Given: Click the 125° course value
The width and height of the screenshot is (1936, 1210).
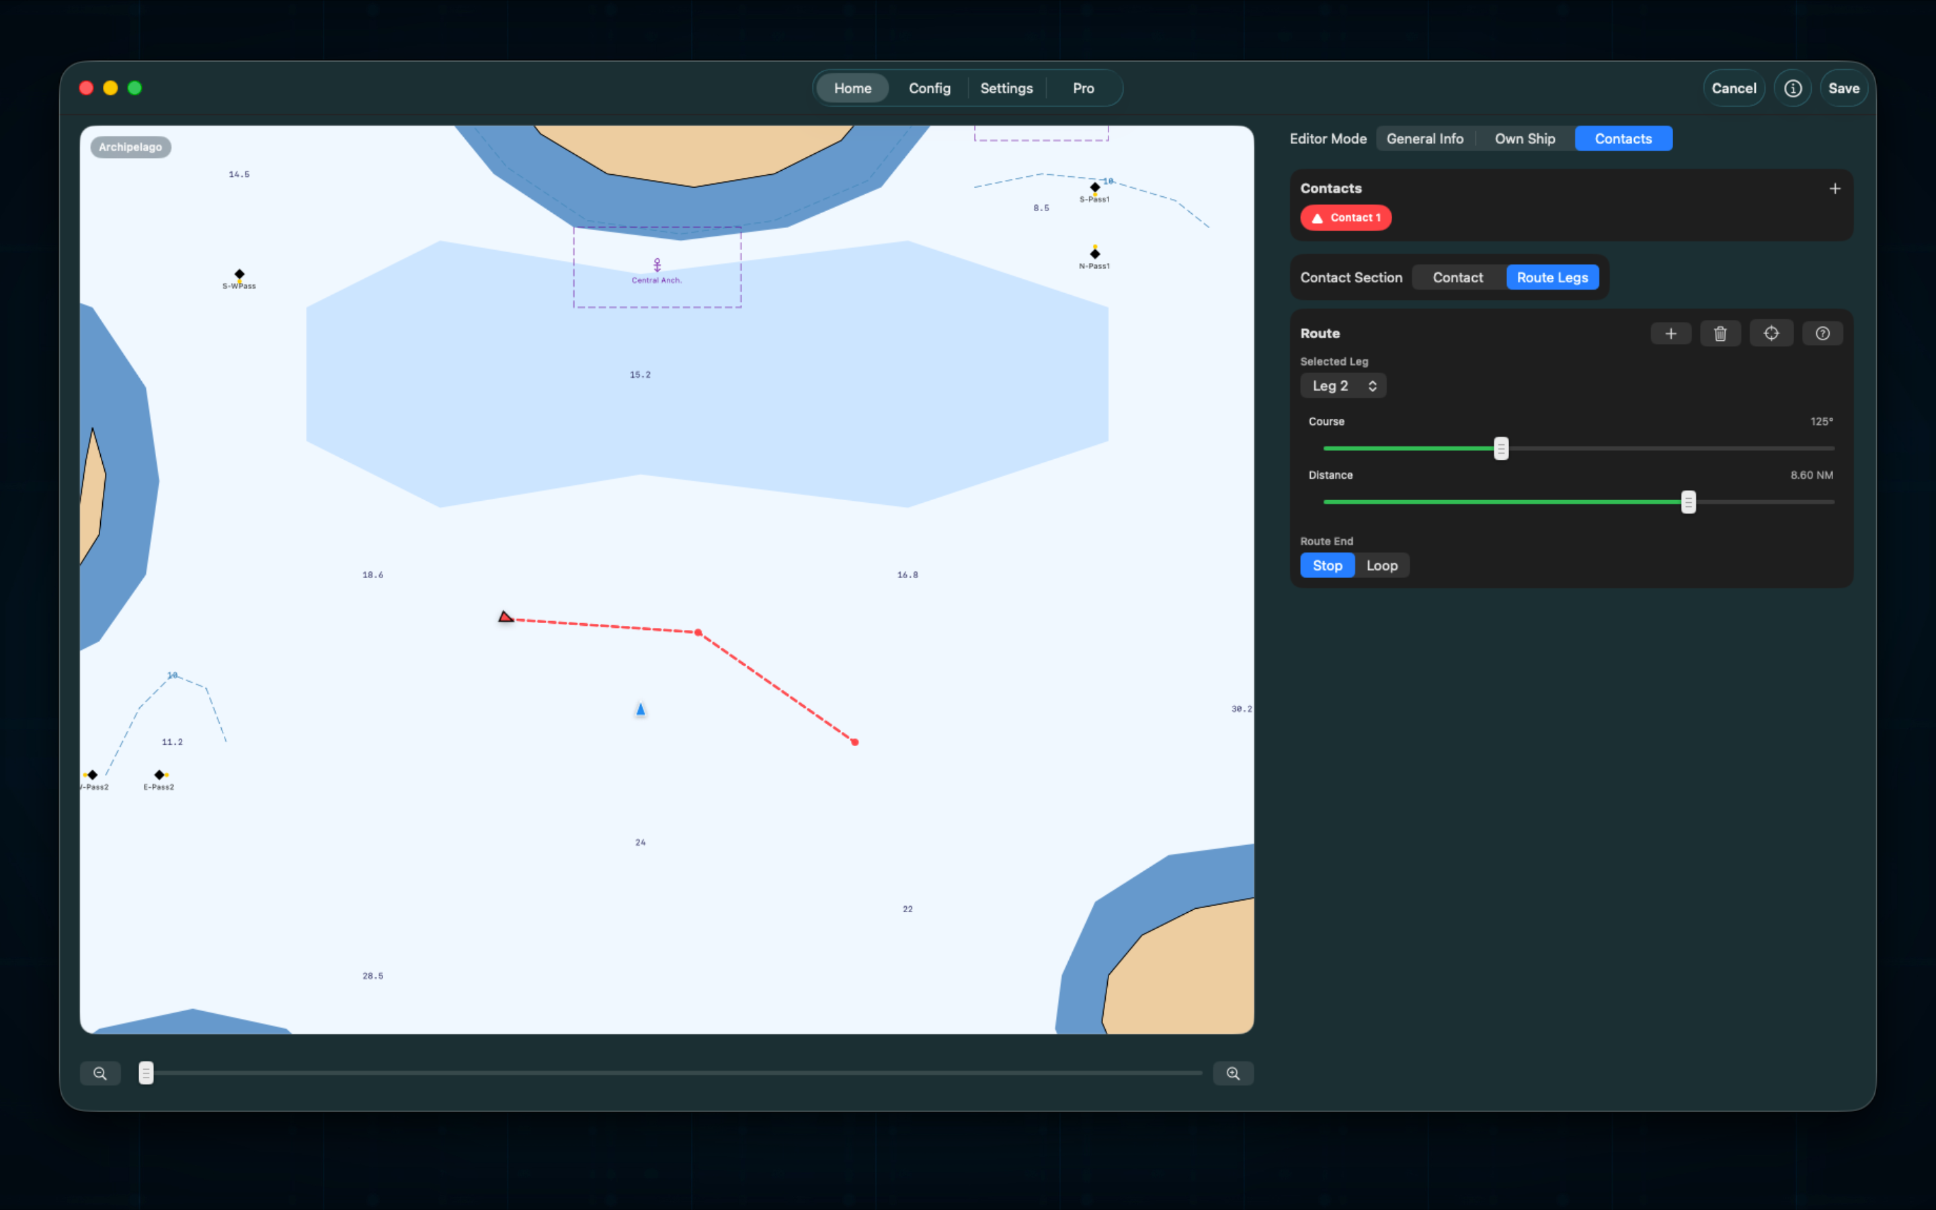Looking at the screenshot, I should (1822, 421).
